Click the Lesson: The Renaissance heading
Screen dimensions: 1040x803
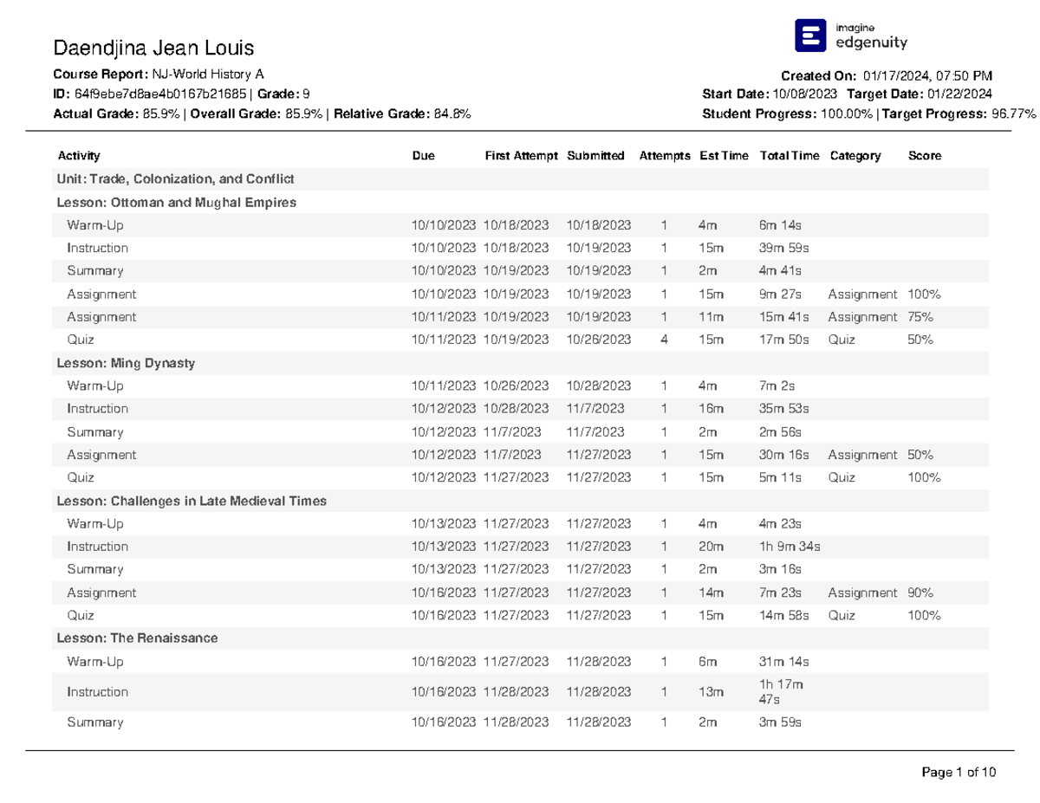pos(137,638)
